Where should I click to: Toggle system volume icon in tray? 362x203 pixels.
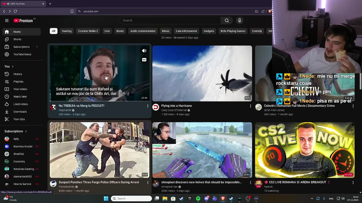(x=342, y=198)
